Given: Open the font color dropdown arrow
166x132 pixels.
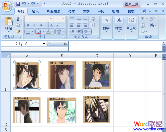Looking at the screenshot, I should [53, 32].
